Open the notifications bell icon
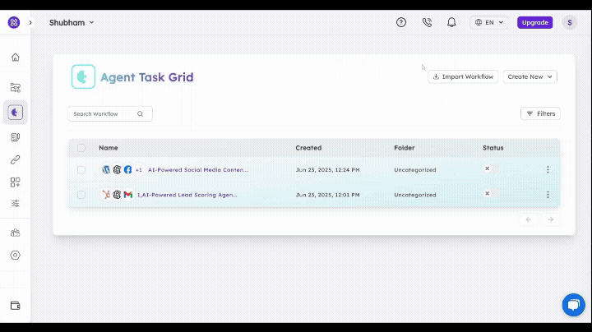The width and height of the screenshot is (592, 332). coord(451,22)
